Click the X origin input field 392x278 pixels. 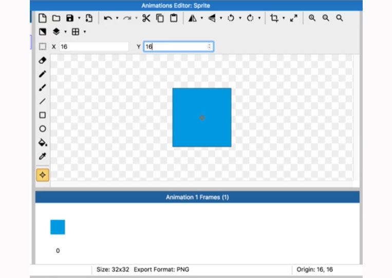(x=94, y=47)
